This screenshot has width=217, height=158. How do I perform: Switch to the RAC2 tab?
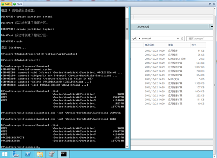point(18,4)
